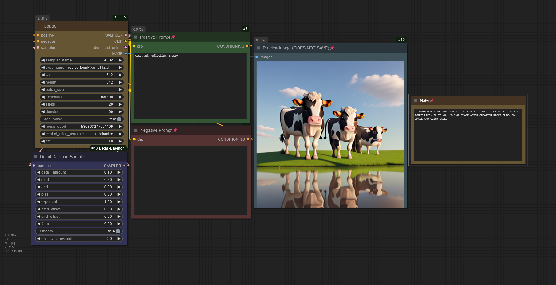
Task: Click the #13 Detail-Daemon badge
Action: click(108, 148)
